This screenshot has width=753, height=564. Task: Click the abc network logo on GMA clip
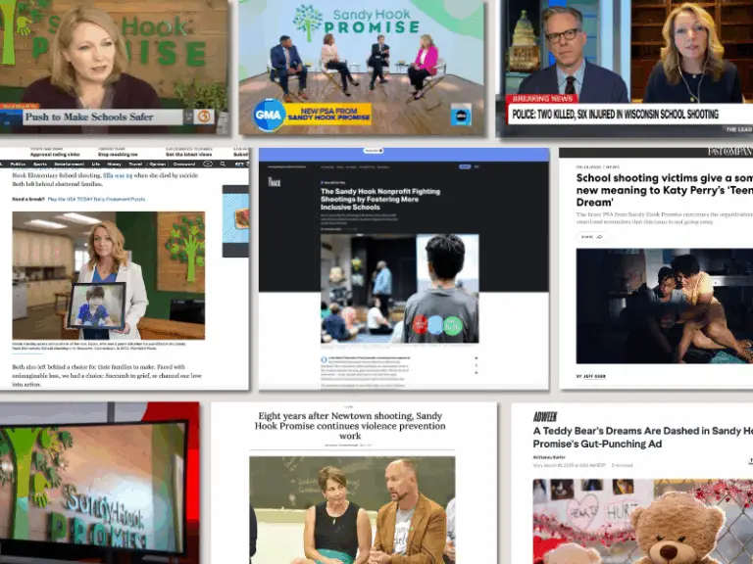pyautogui.click(x=461, y=115)
